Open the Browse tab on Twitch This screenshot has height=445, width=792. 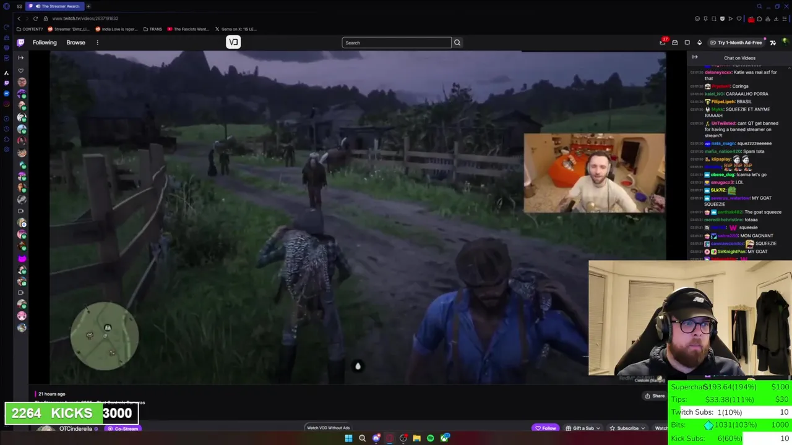(x=75, y=43)
